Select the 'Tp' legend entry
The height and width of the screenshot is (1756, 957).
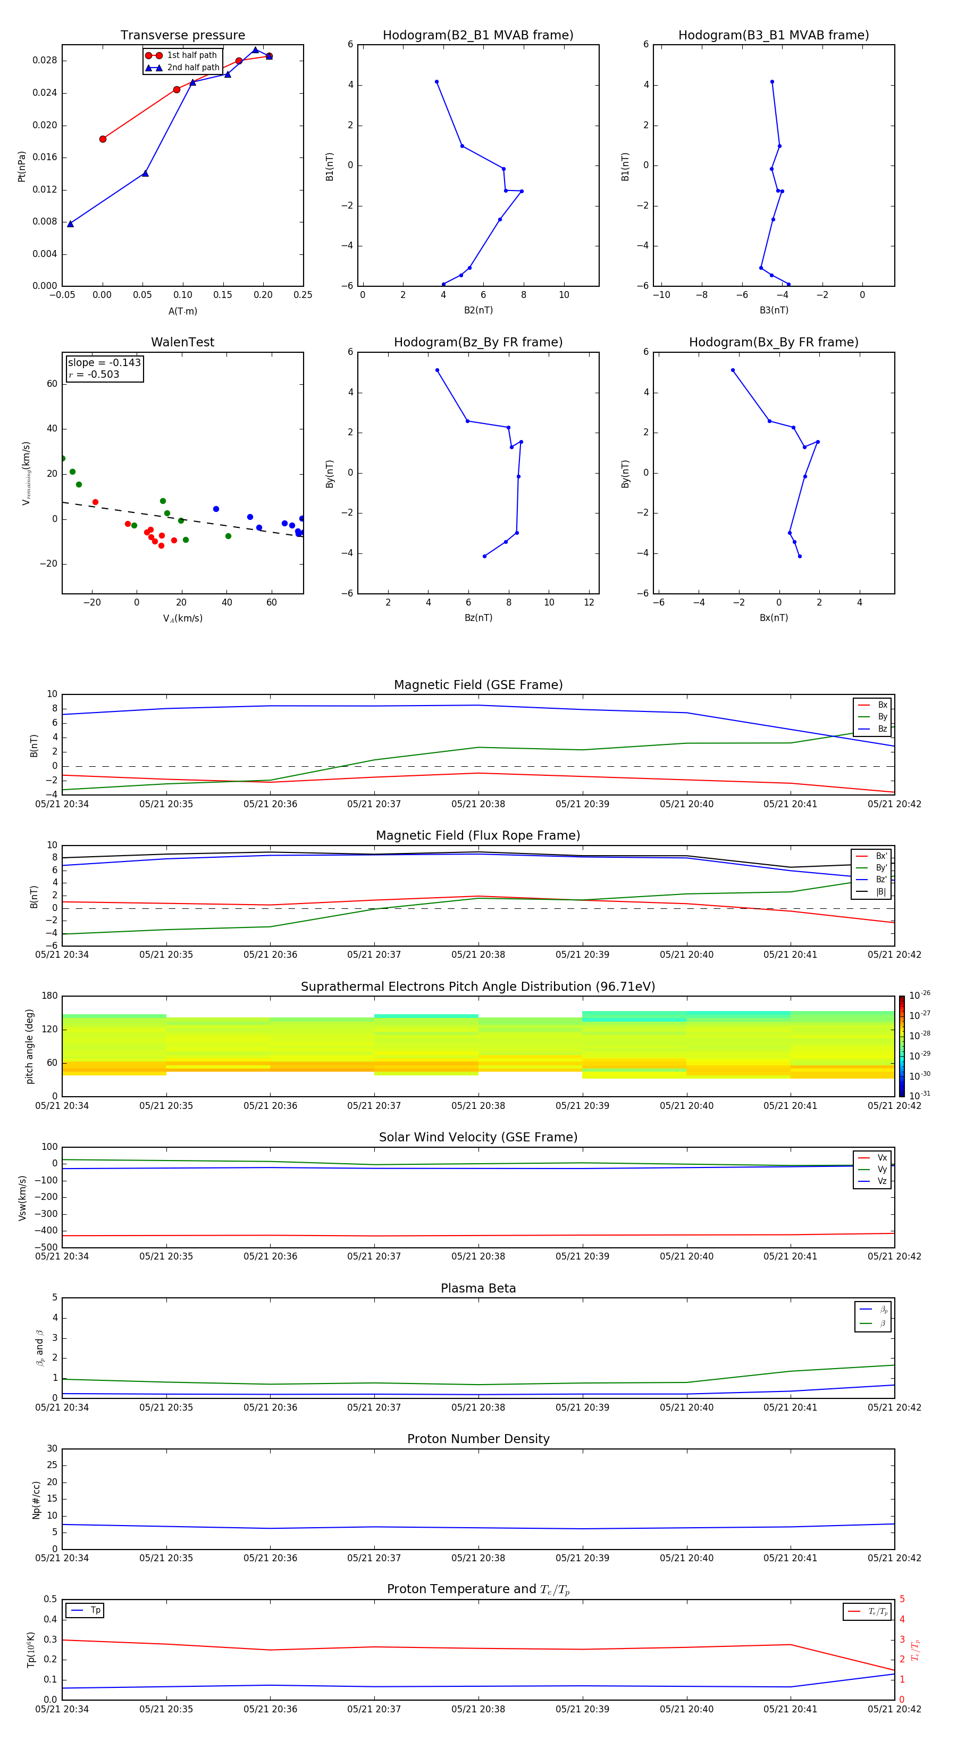point(85,1610)
